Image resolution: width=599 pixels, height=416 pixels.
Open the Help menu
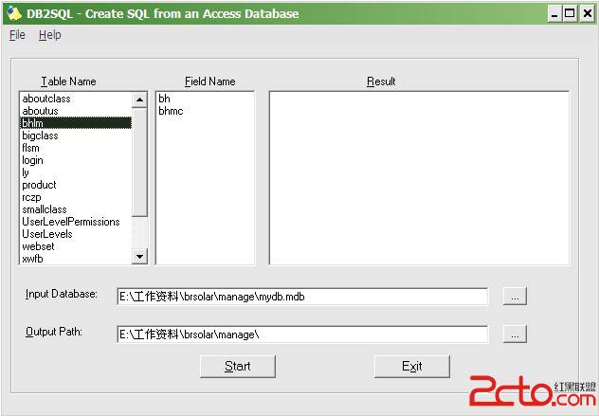[x=49, y=35]
